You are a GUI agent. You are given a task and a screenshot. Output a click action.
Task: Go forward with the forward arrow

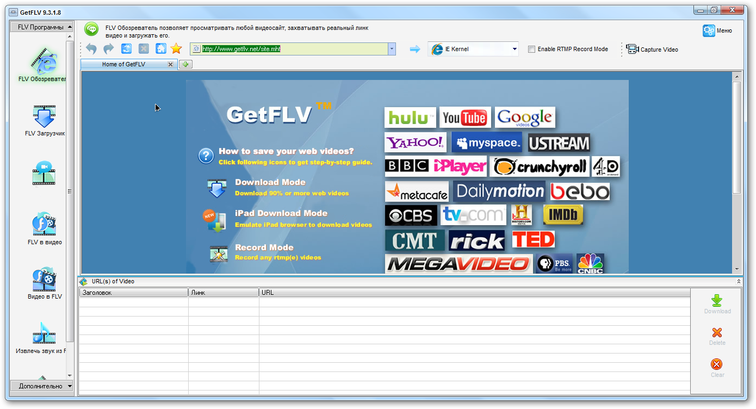tap(109, 49)
